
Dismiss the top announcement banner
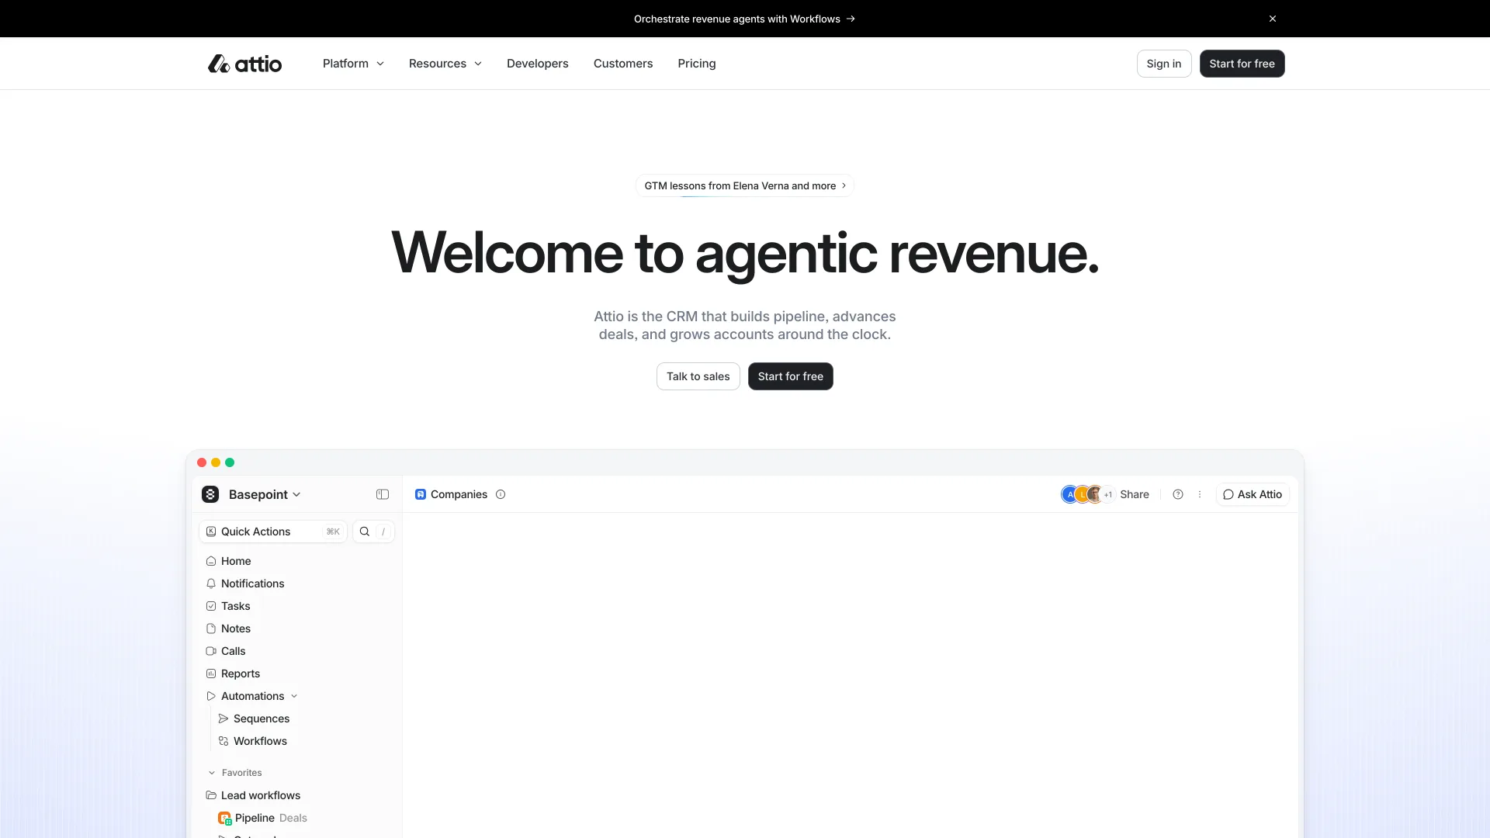click(1273, 19)
